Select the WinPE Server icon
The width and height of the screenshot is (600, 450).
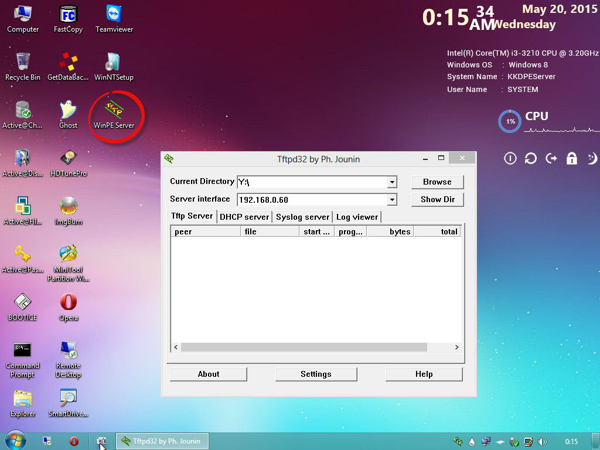click(x=114, y=115)
